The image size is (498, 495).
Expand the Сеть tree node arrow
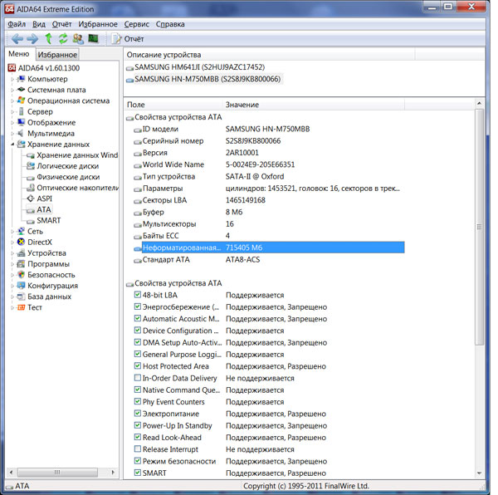pyautogui.click(x=12, y=231)
